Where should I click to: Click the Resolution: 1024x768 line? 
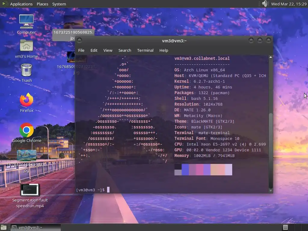pos(199,104)
